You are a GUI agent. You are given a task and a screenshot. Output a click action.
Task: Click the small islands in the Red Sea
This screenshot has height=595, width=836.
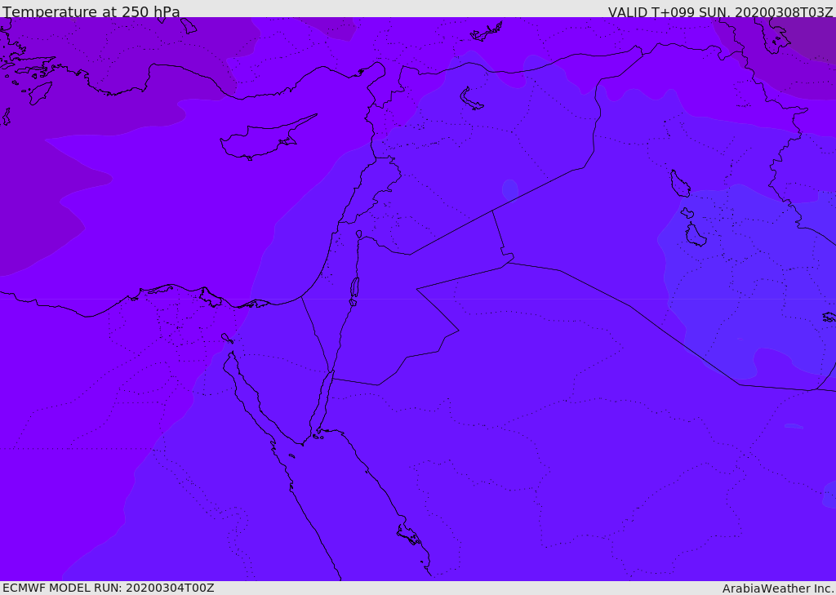[x=408, y=535]
